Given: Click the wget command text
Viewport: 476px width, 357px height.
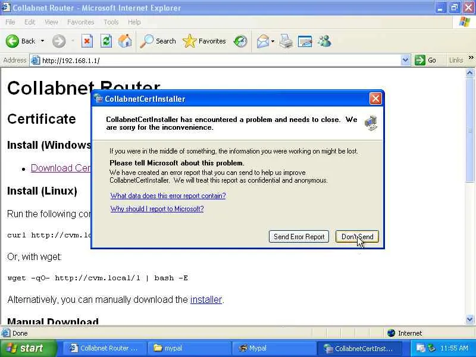Looking at the screenshot, I should [98, 278].
